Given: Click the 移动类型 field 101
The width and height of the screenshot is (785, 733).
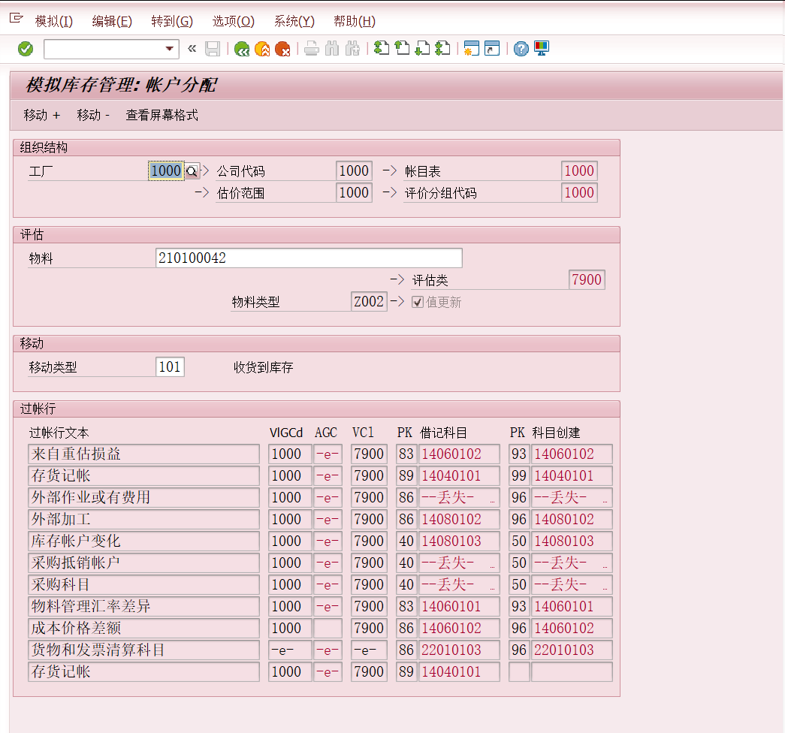Looking at the screenshot, I should [170, 367].
